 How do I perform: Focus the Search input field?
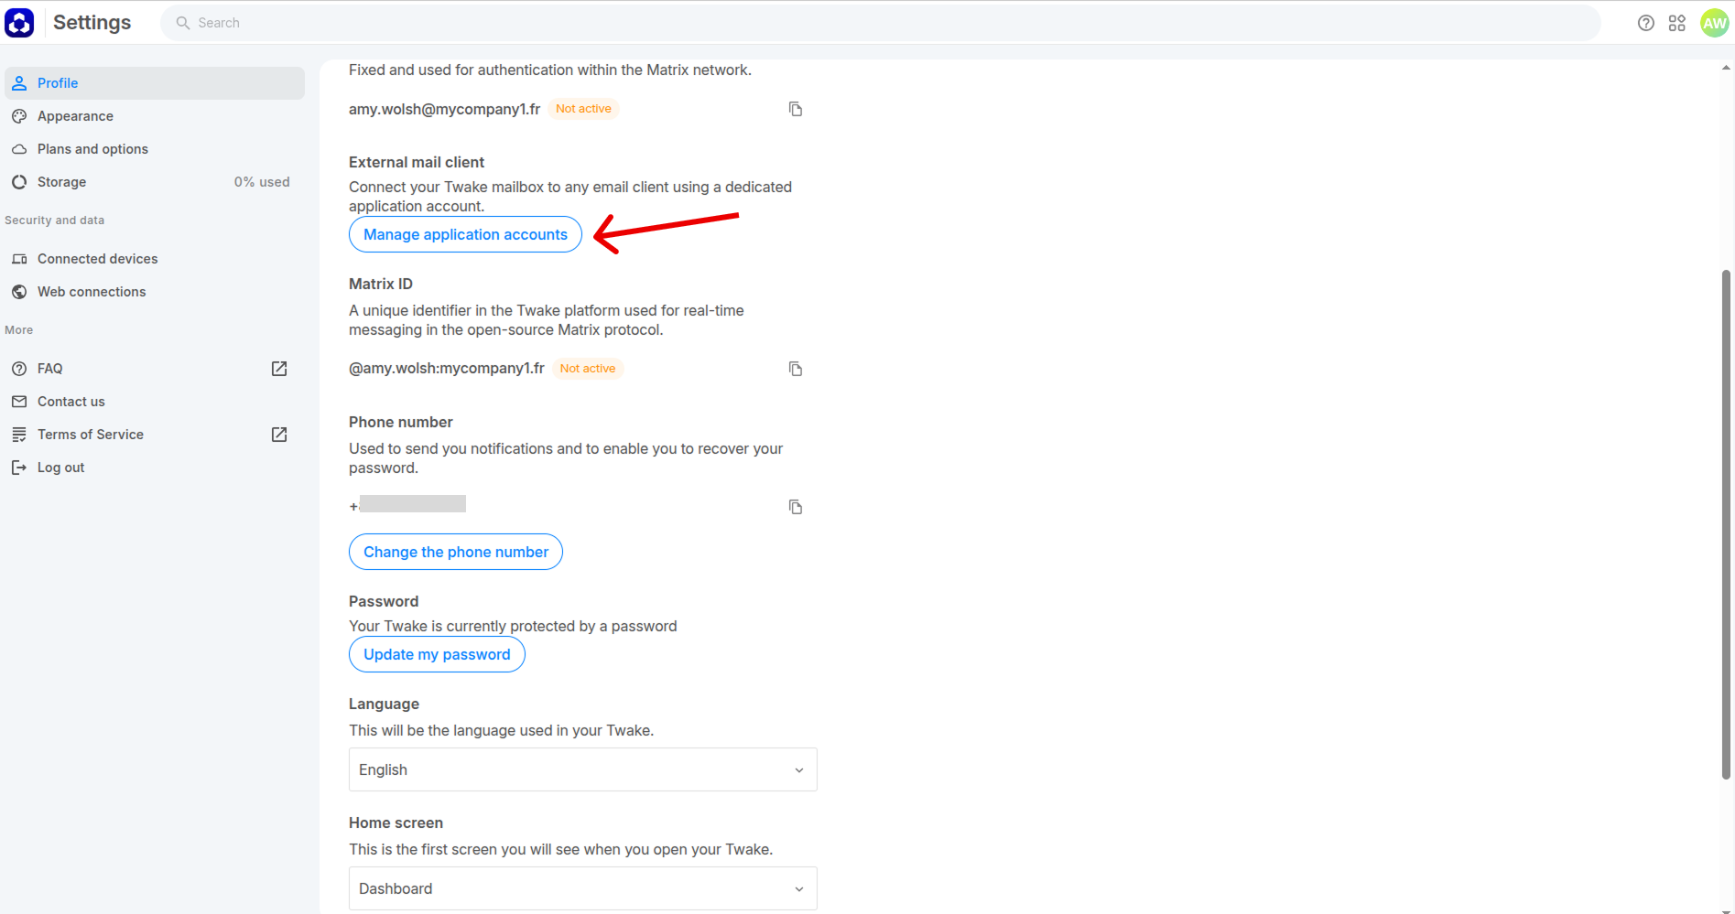880,23
